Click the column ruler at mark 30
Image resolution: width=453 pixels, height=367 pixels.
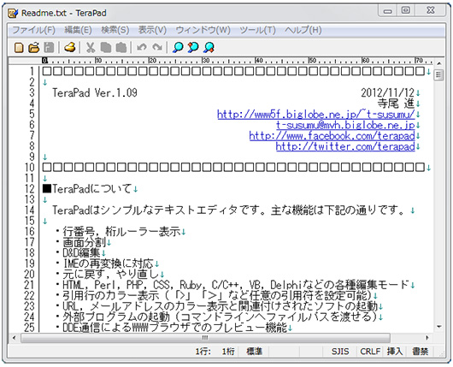pos(205,61)
